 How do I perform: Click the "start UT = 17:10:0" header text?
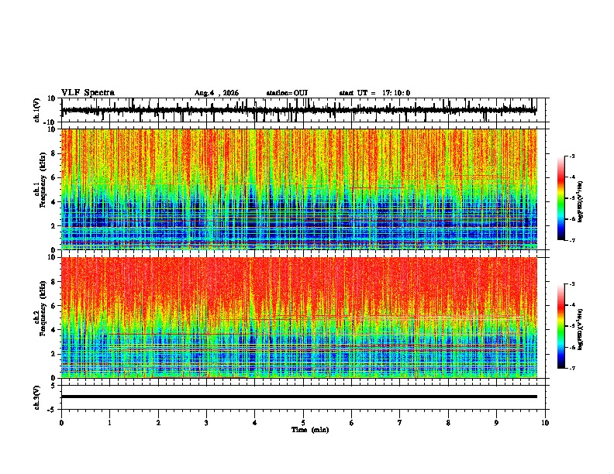pos(374,93)
